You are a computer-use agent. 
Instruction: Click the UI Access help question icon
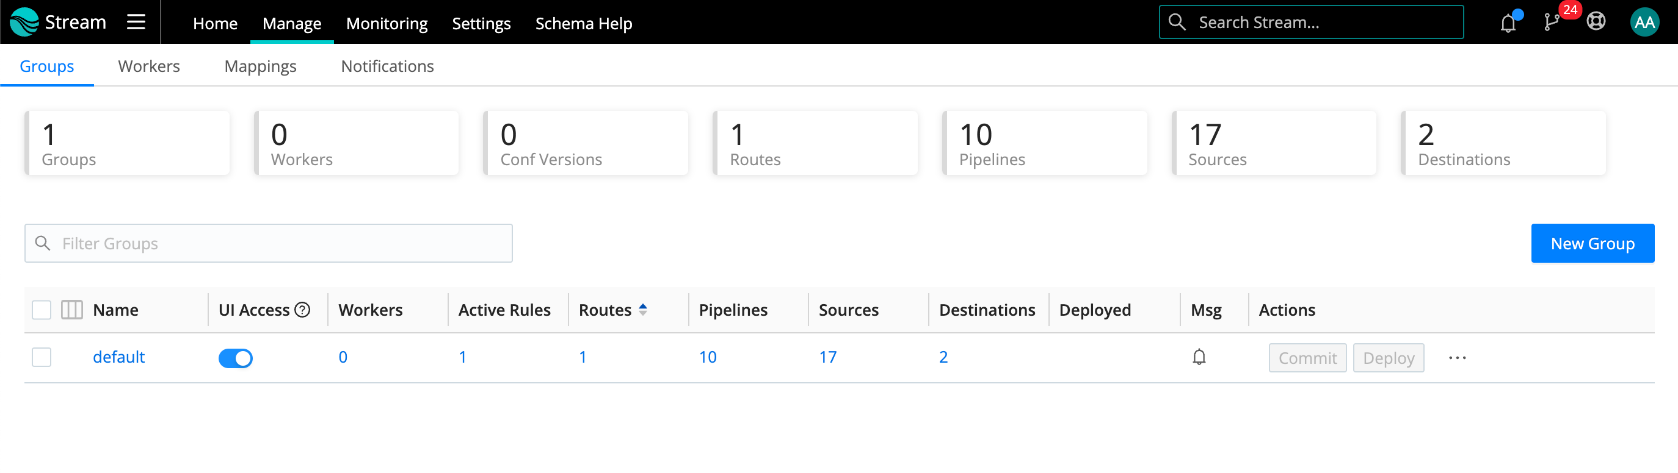(302, 310)
